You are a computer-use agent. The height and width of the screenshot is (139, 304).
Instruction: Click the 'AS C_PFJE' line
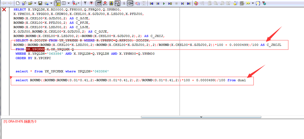(52, 23)
